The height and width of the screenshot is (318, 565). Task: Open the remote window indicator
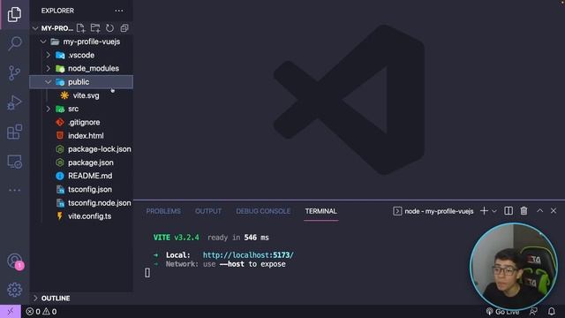10,312
